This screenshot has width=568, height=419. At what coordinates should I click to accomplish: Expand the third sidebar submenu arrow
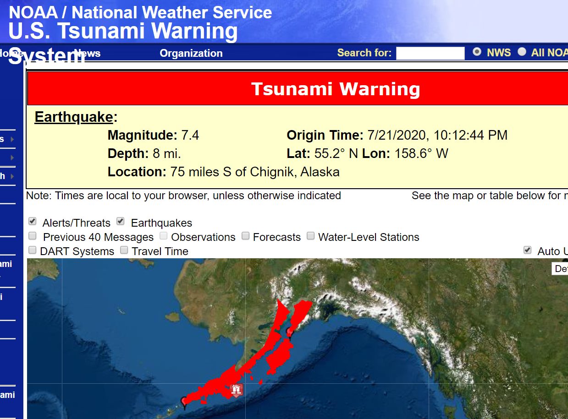12,176
